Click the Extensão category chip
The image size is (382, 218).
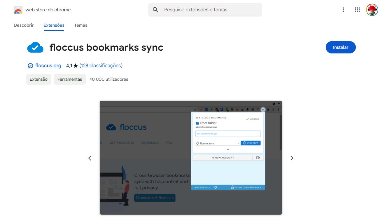pyautogui.click(x=39, y=79)
